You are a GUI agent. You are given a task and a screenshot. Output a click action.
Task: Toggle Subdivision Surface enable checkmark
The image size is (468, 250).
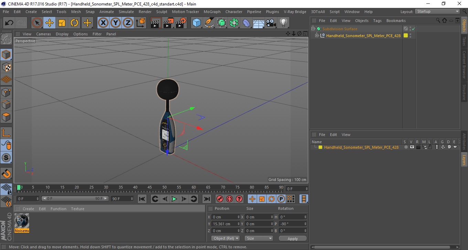(x=413, y=29)
